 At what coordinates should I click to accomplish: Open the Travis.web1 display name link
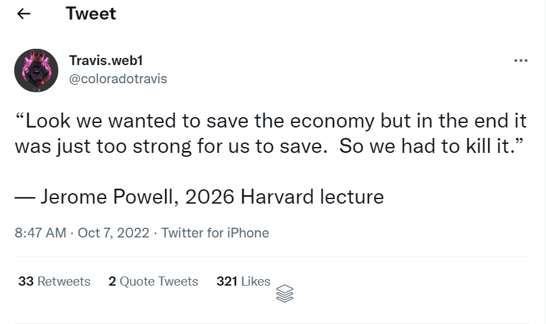[x=106, y=61]
